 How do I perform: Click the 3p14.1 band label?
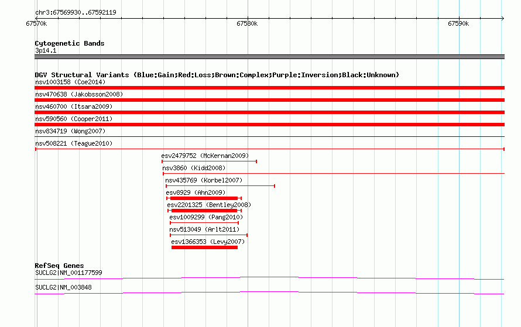[46, 50]
